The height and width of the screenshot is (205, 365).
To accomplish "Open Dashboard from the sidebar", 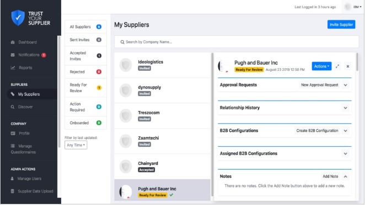I will [28, 42].
